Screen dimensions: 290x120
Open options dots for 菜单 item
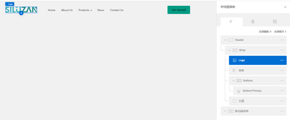pyautogui.click(x=282, y=70)
